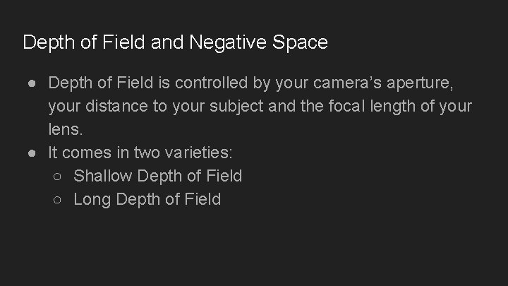Click the word 'Long' in the sub-list
The image size is (508, 286).
point(92,200)
